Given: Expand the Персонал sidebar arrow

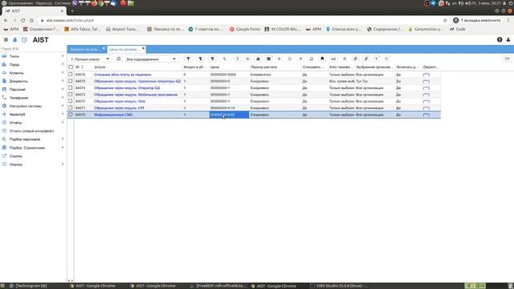Looking at the screenshot, I should pos(63,89).
